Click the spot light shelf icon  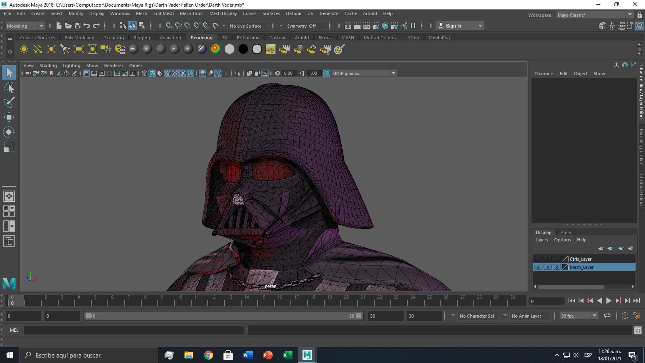(65, 49)
